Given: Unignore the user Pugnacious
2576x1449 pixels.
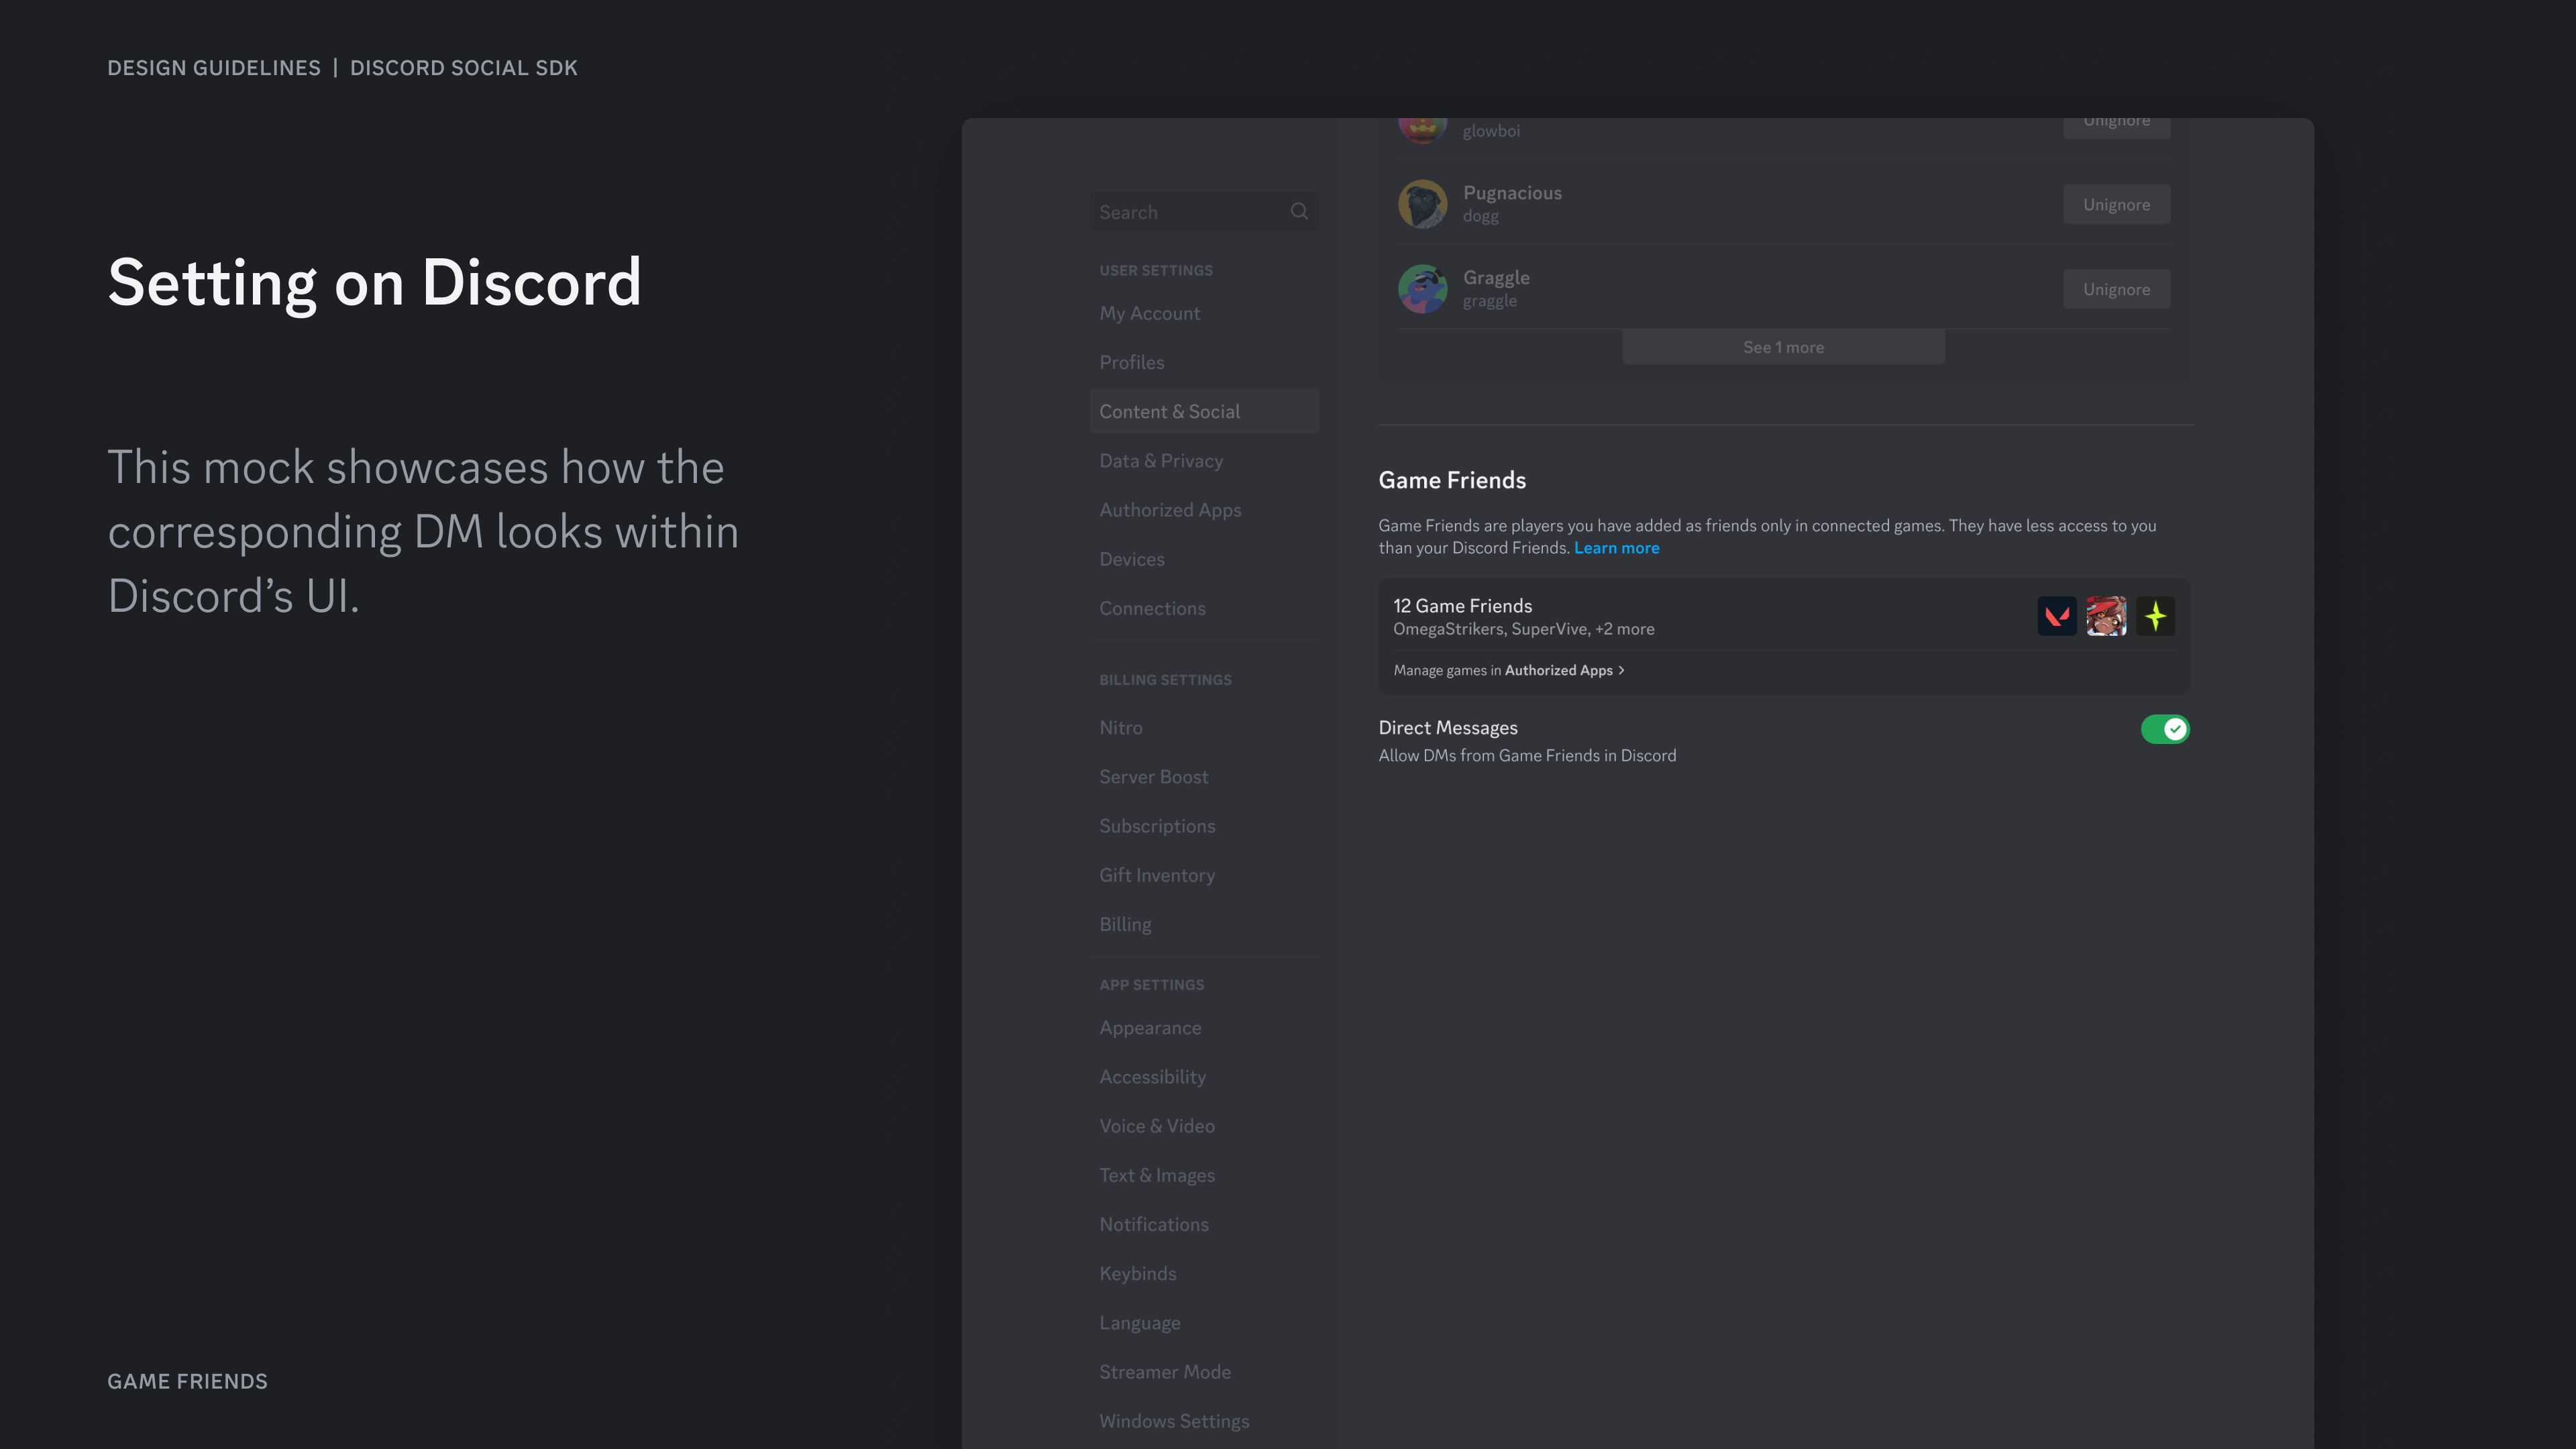Looking at the screenshot, I should [x=2116, y=204].
